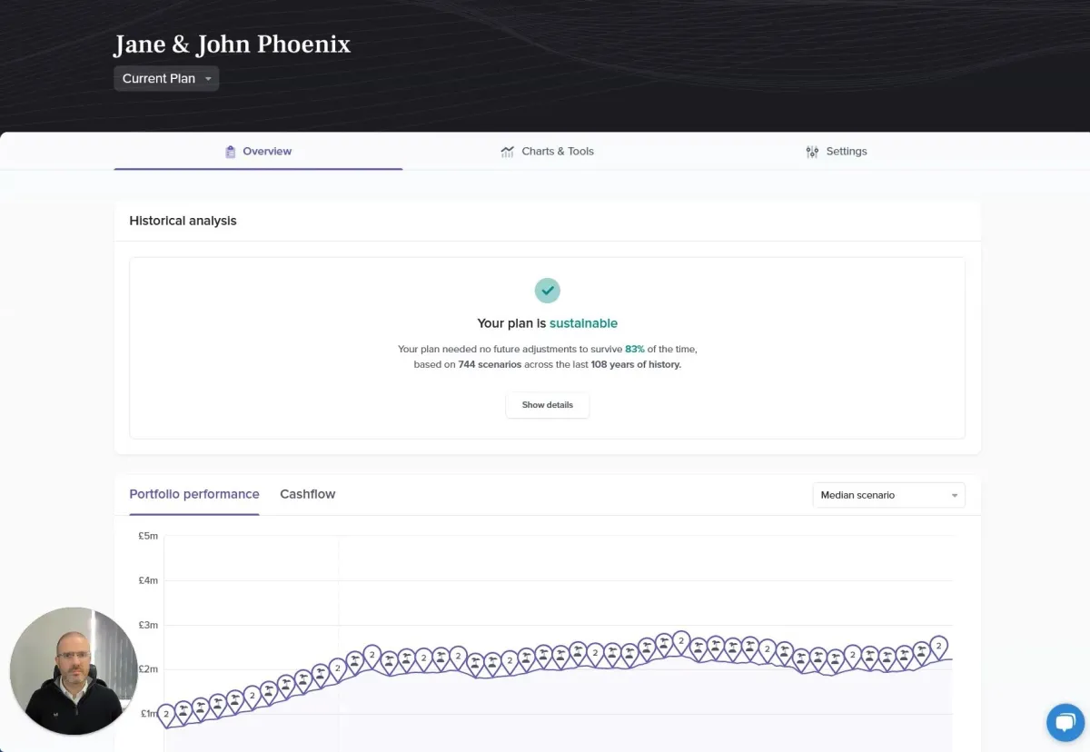Switch to the Cashflow tab
Image resolution: width=1090 pixels, height=752 pixels.
click(x=307, y=494)
